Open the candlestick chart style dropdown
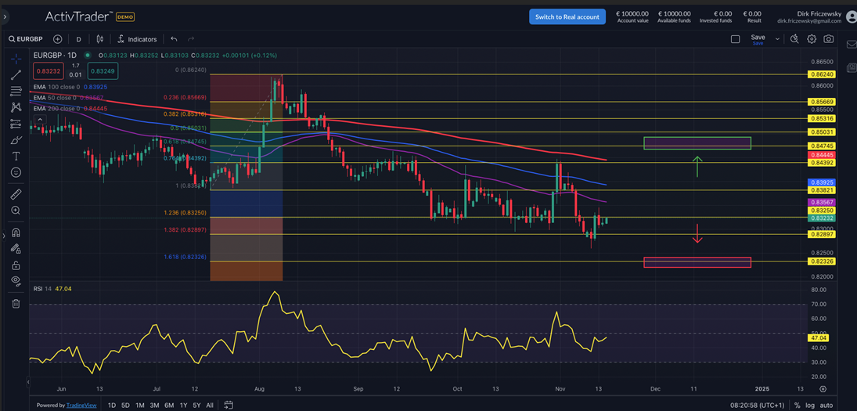Screen dimensions: 857x411 [100, 39]
